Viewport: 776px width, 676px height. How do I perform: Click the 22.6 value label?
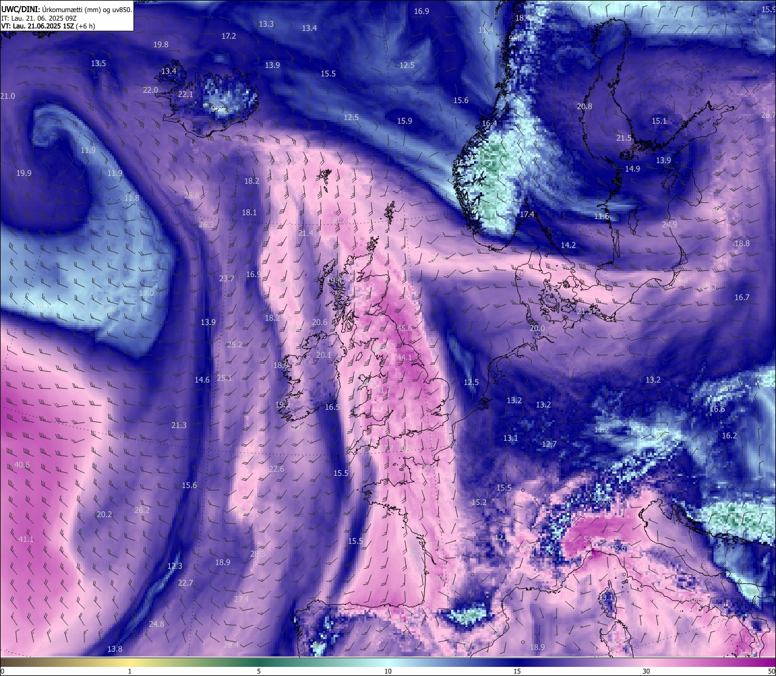[276, 469]
